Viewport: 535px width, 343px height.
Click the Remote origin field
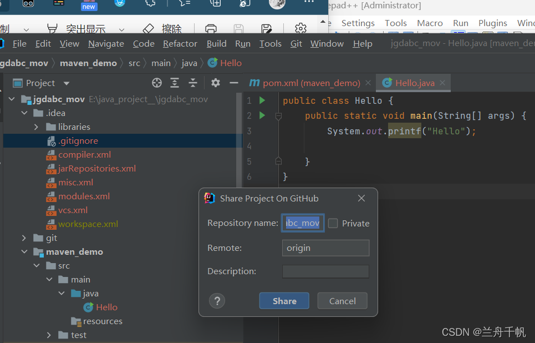click(325, 248)
